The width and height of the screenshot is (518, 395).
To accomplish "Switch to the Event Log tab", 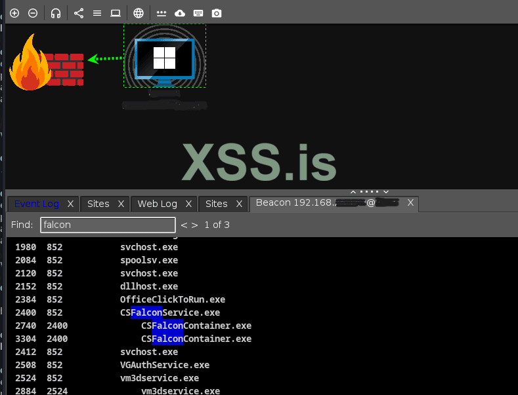I will tap(37, 204).
